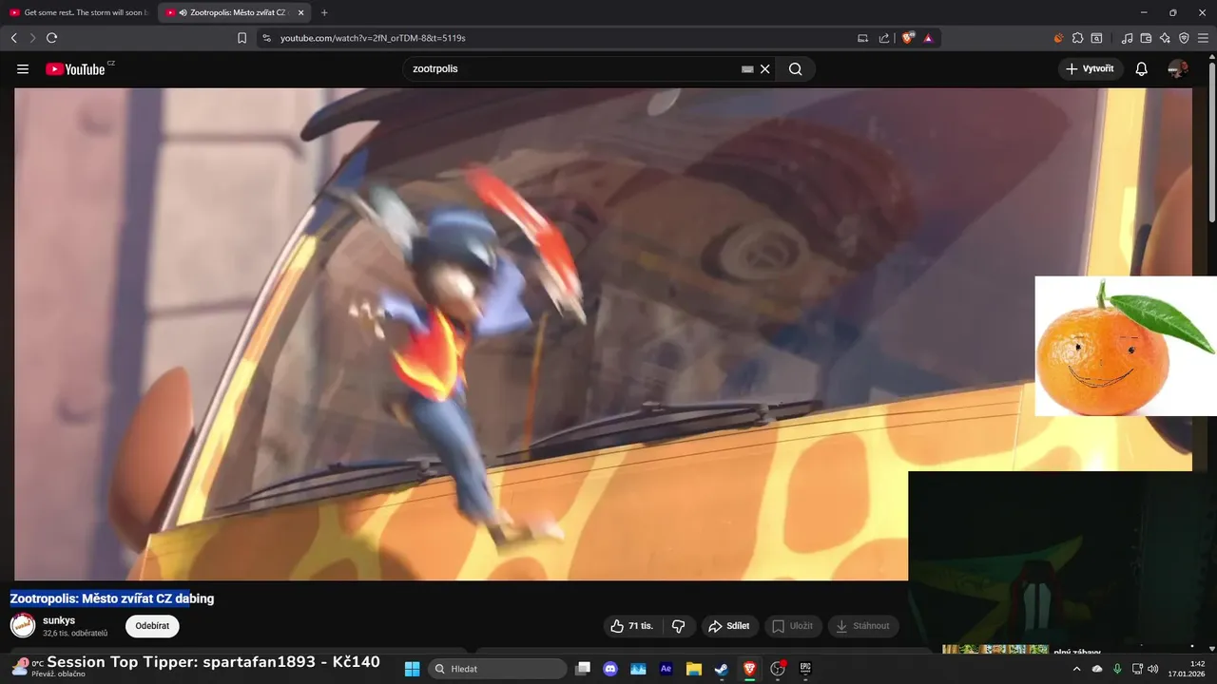Clear the search text with the X
Image resolution: width=1217 pixels, height=684 pixels.
(765, 69)
